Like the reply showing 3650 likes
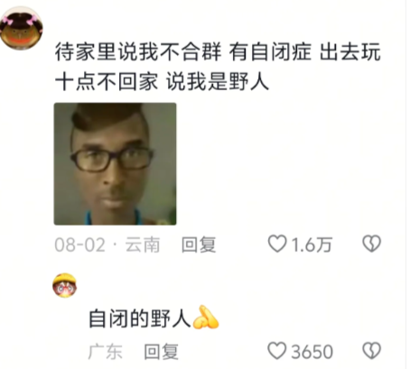 (277, 351)
